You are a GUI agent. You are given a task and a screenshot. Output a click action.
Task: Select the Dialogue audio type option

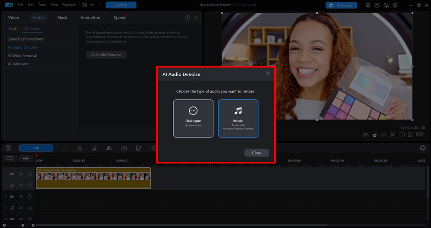[193, 118]
